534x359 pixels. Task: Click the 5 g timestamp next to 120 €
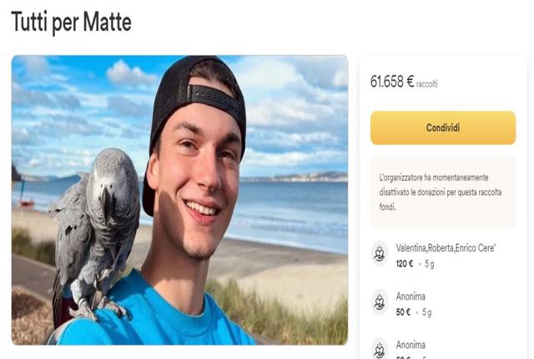click(429, 264)
